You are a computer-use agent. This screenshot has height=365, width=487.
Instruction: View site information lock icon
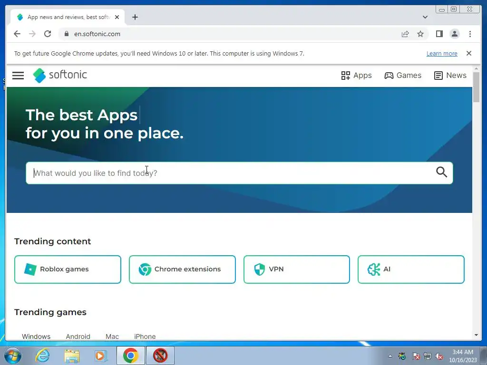click(x=66, y=34)
